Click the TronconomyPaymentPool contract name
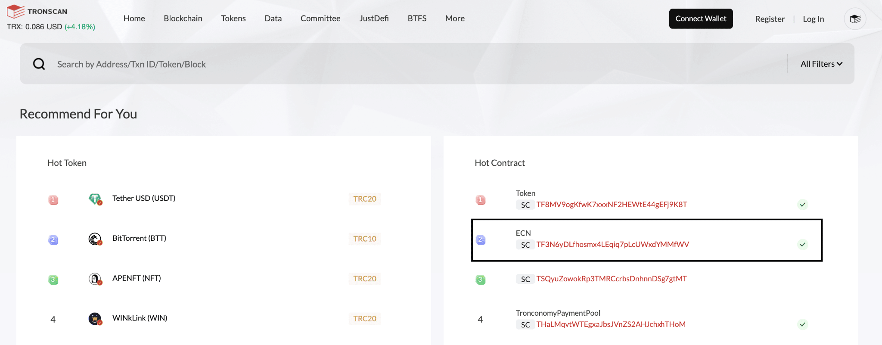This screenshot has height=345, width=882. (x=558, y=313)
